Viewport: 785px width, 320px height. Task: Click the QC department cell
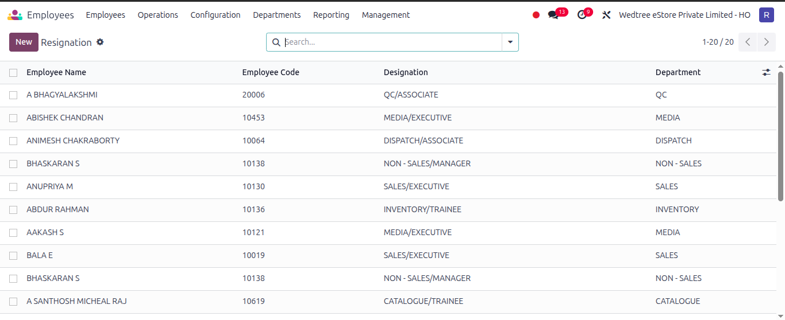[x=661, y=95]
